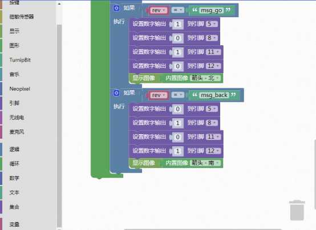The height and width of the screenshot is (230, 316).
Task: Open the 显示 toolbox category
Action: 14,31
